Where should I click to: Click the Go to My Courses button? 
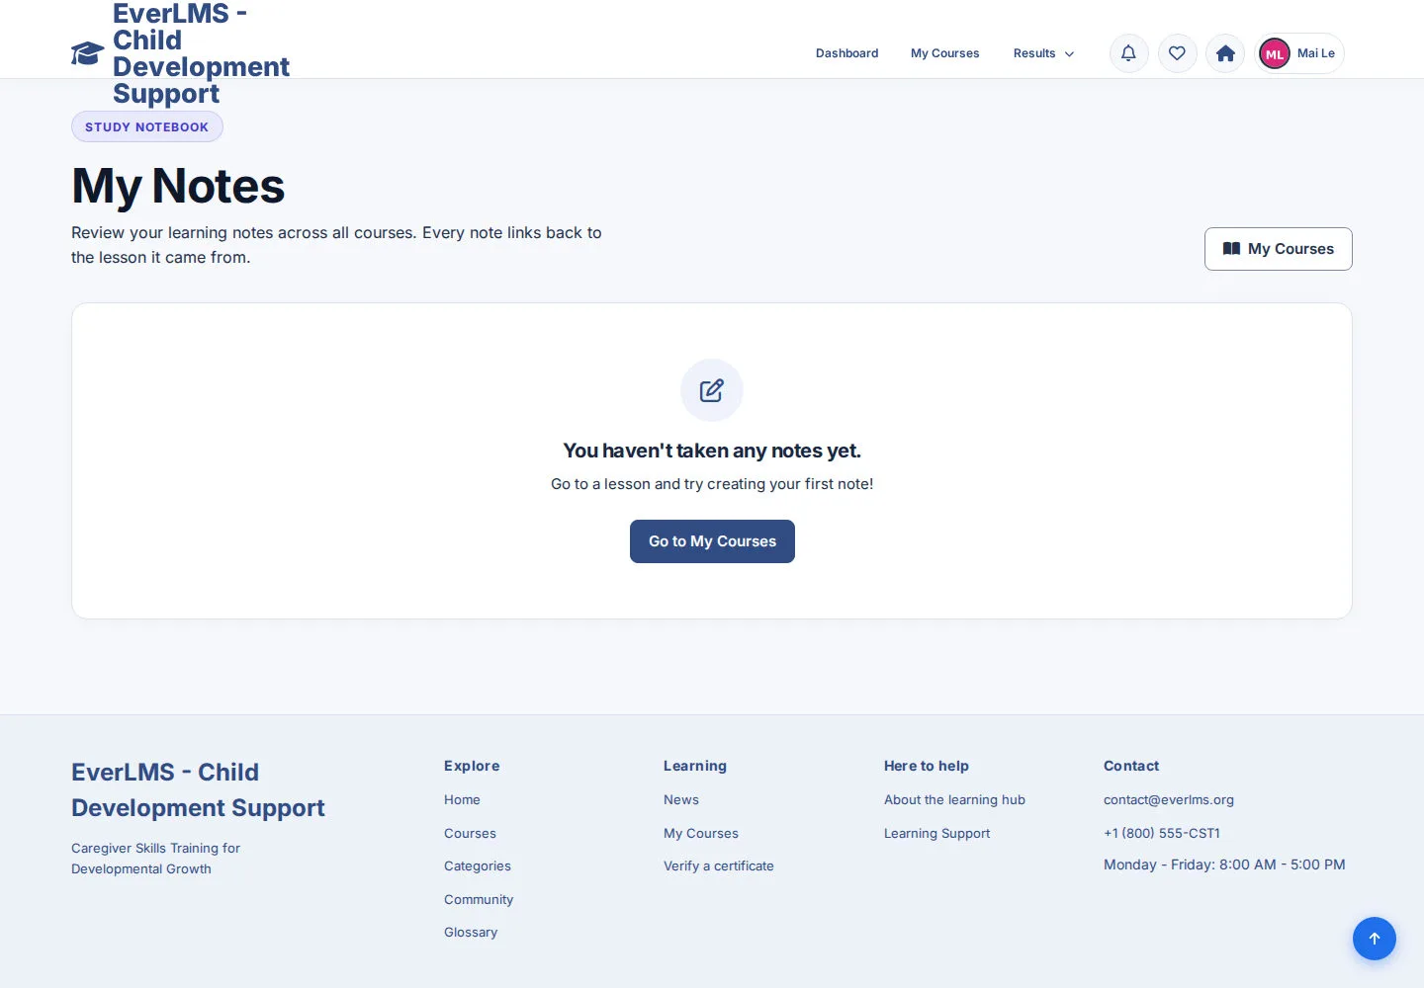point(712,541)
